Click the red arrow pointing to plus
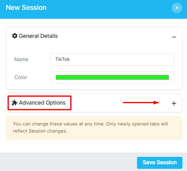The width and height of the screenshot is (187, 171). pyautogui.click(x=141, y=102)
